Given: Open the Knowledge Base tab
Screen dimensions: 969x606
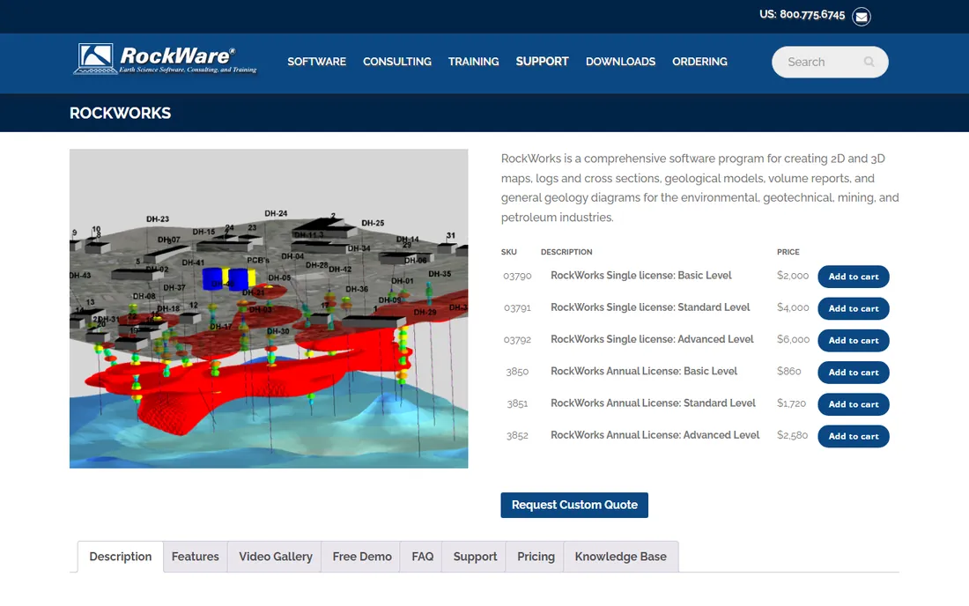Looking at the screenshot, I should [620, 557].
